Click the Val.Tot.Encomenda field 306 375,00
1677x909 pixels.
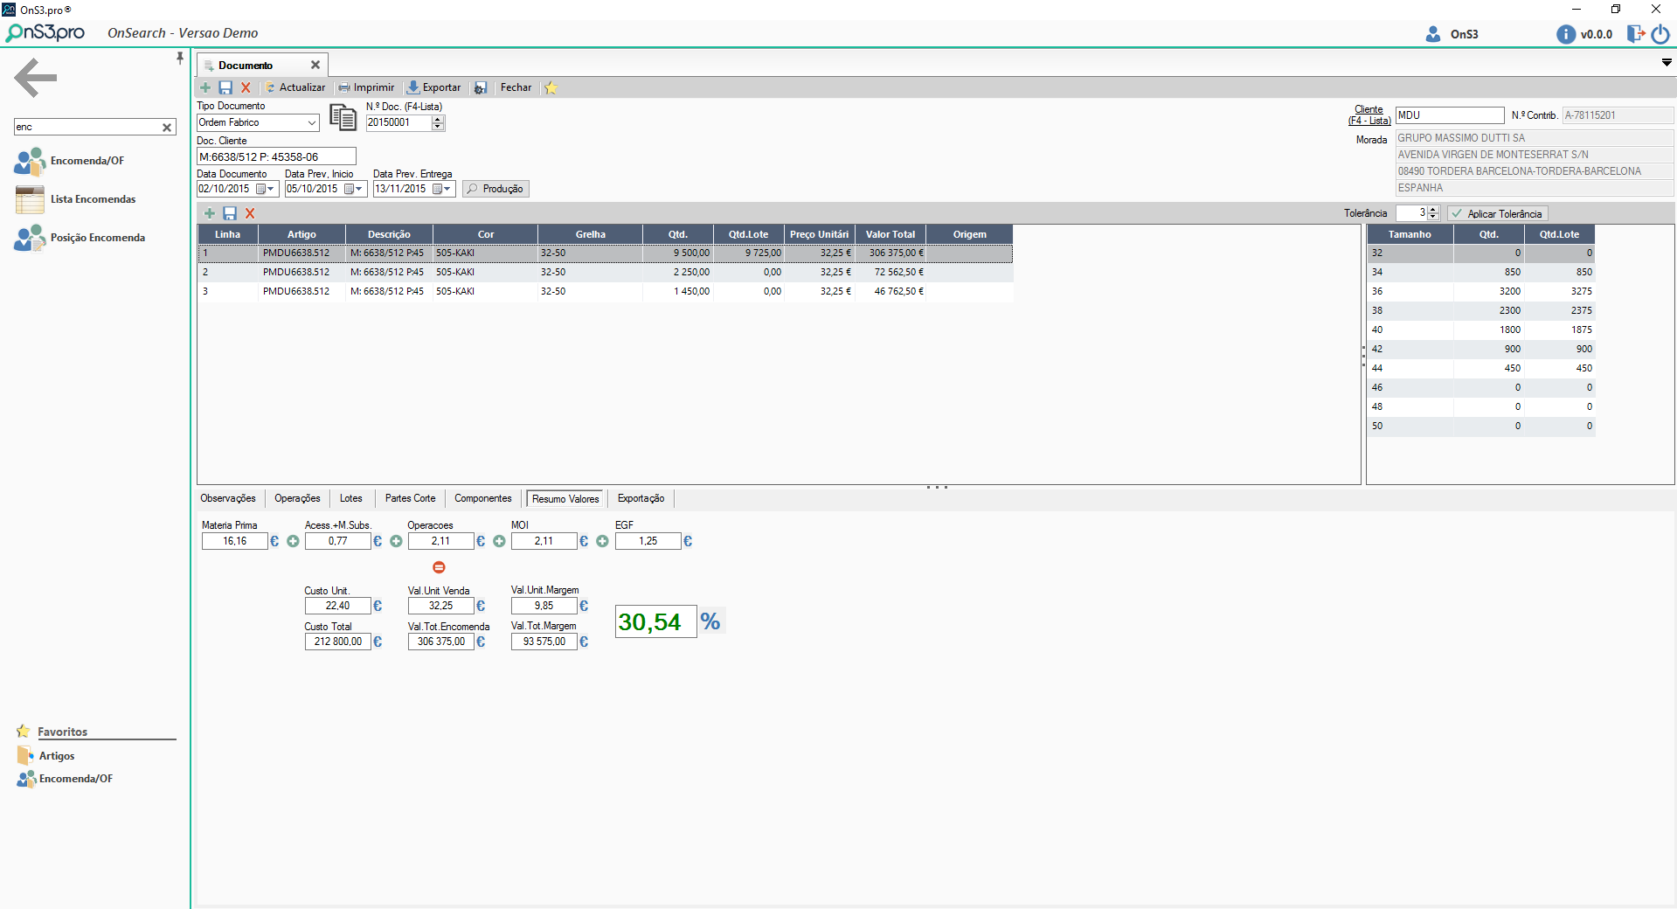pos(441,642)
